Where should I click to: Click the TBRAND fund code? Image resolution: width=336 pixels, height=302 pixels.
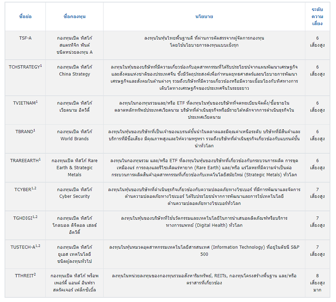(25, 132)
